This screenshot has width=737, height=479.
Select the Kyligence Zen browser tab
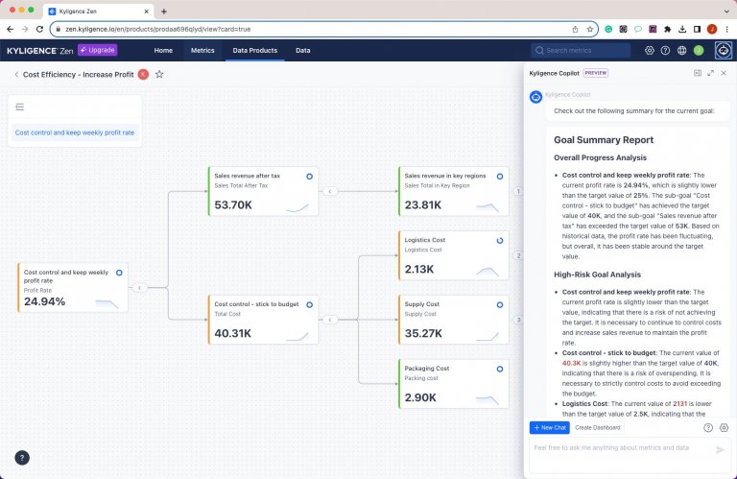click(x=98, y=12)
